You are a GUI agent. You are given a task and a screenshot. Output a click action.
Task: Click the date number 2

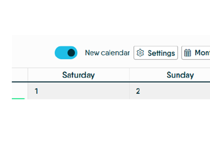pos(138,91)
